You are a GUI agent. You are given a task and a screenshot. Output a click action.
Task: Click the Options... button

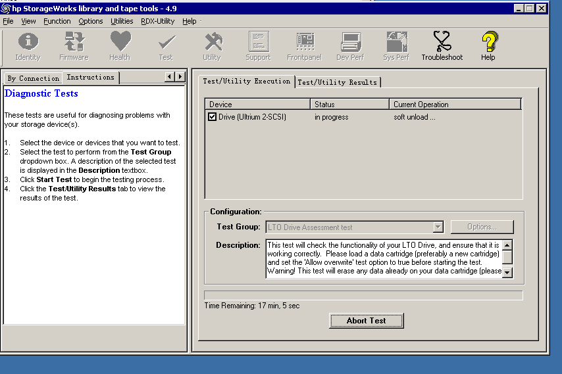[482, 227]
